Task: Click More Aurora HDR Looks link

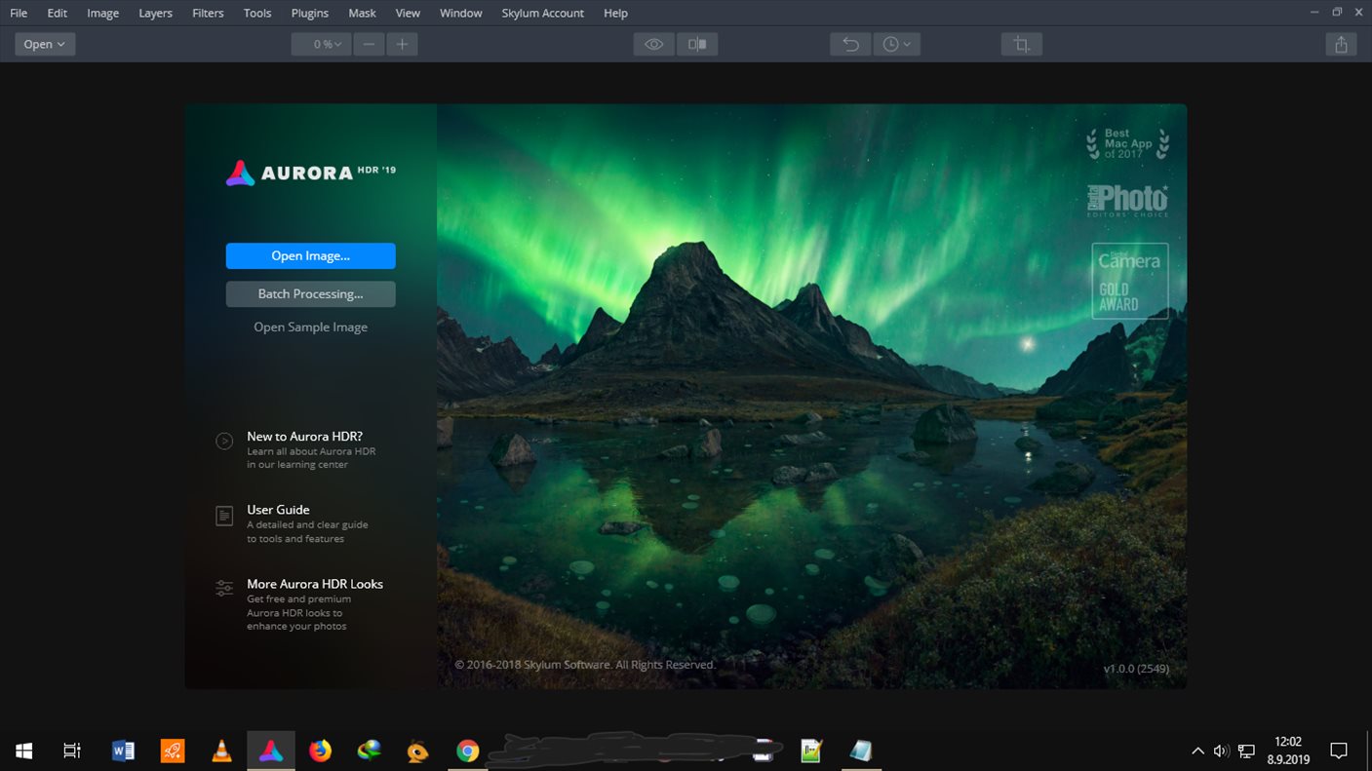Action: pyautogui.click(x=315, y=584)
